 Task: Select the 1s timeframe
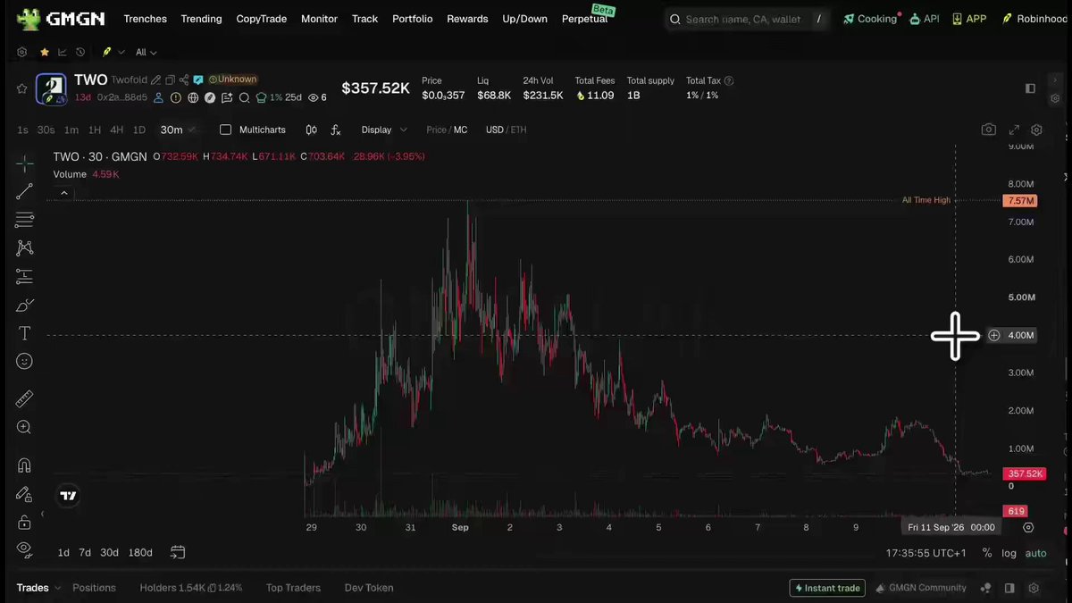point(22,130)
